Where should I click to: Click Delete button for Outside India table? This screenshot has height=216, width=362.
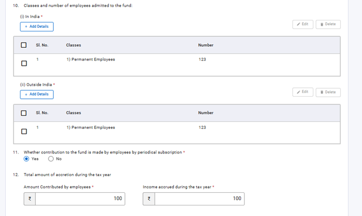pyautogui.click(x=328, y=92)
